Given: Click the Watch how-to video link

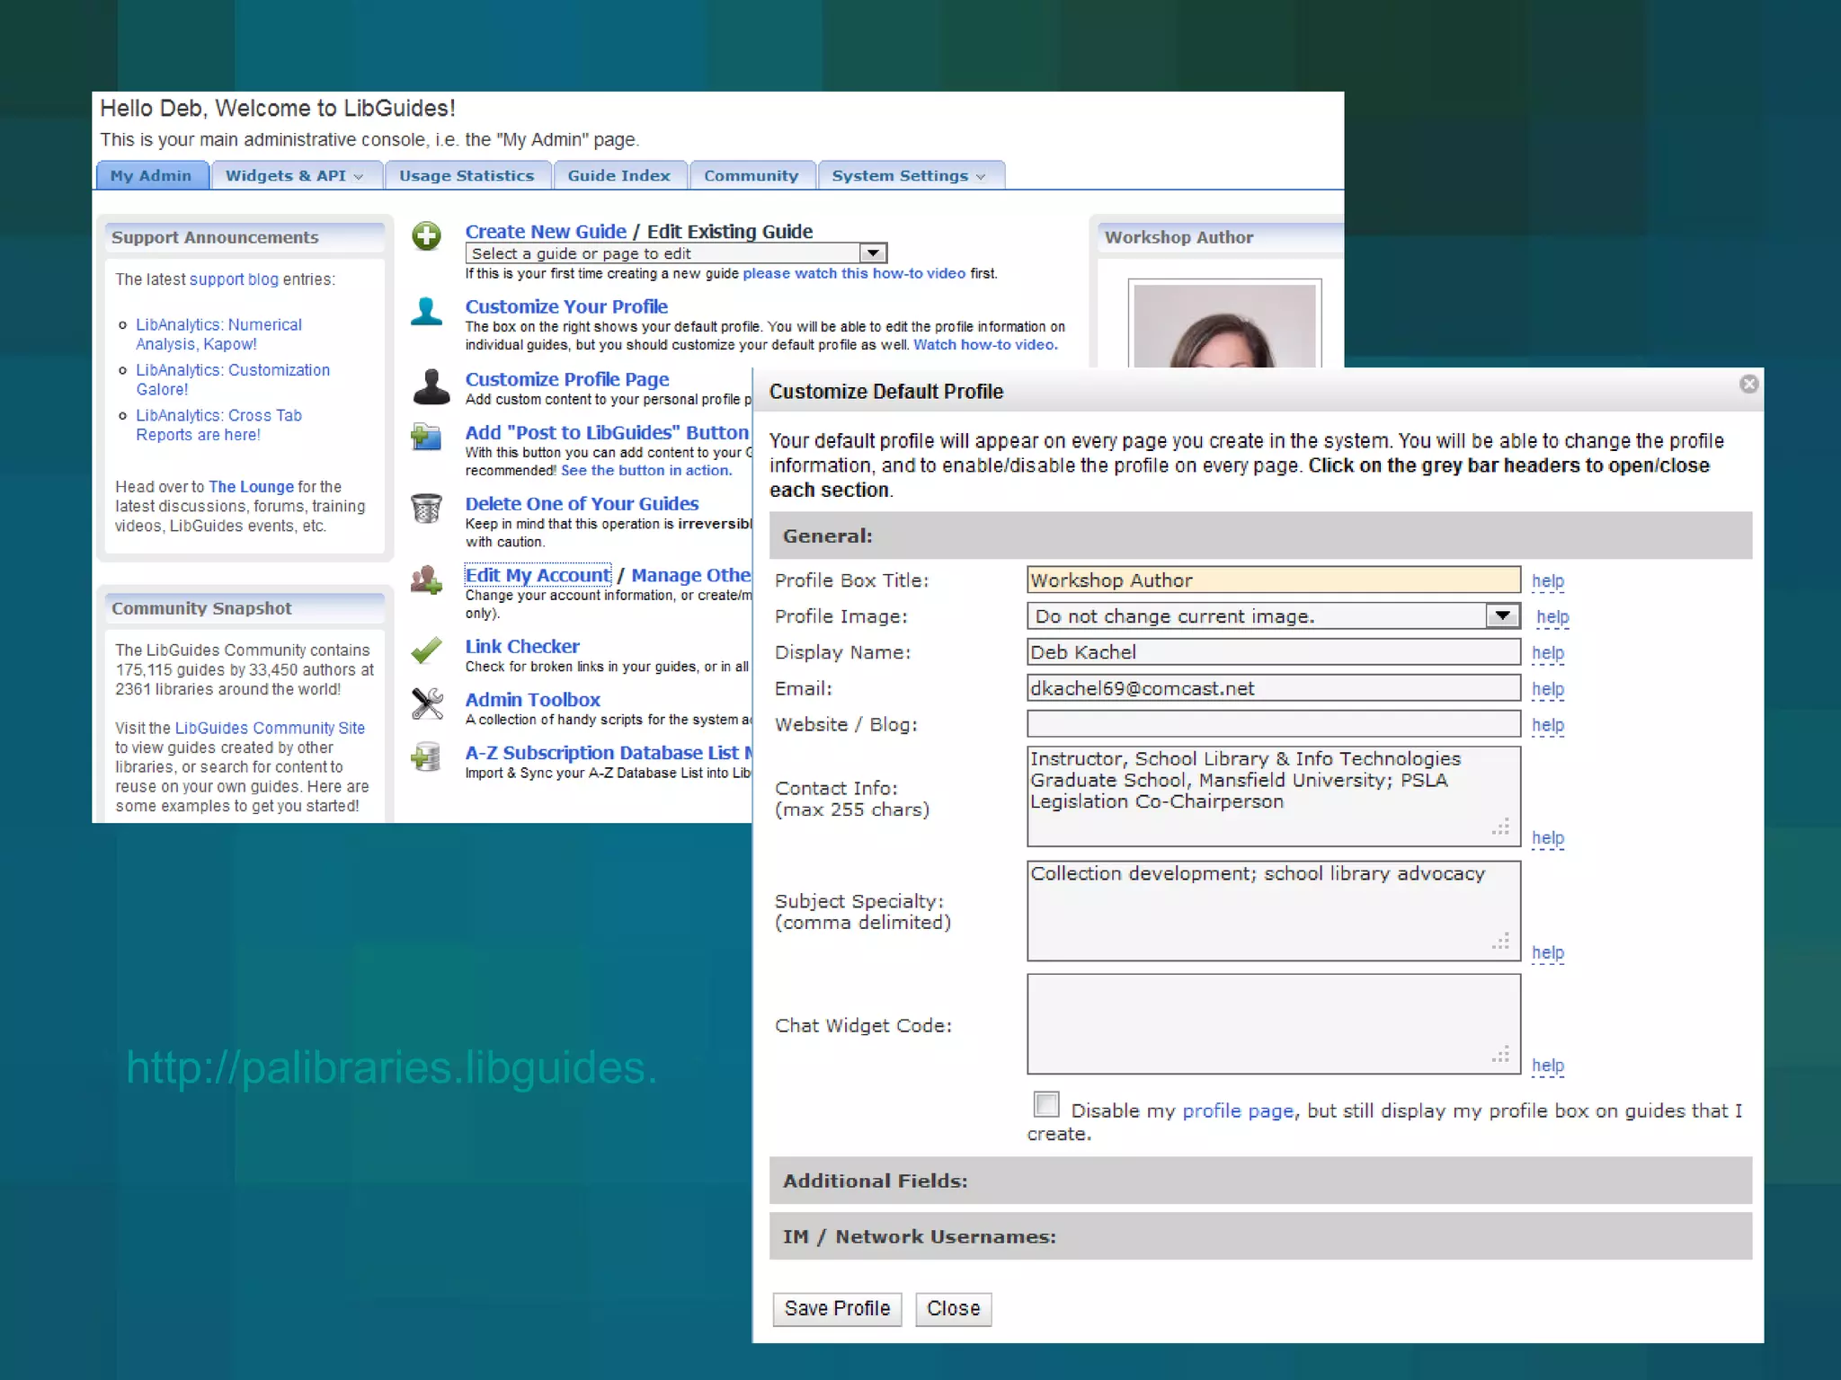Looking at the screenshot, I should (985, 344).
